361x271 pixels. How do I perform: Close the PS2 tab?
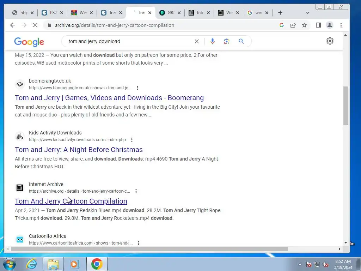tap(61, 13)
